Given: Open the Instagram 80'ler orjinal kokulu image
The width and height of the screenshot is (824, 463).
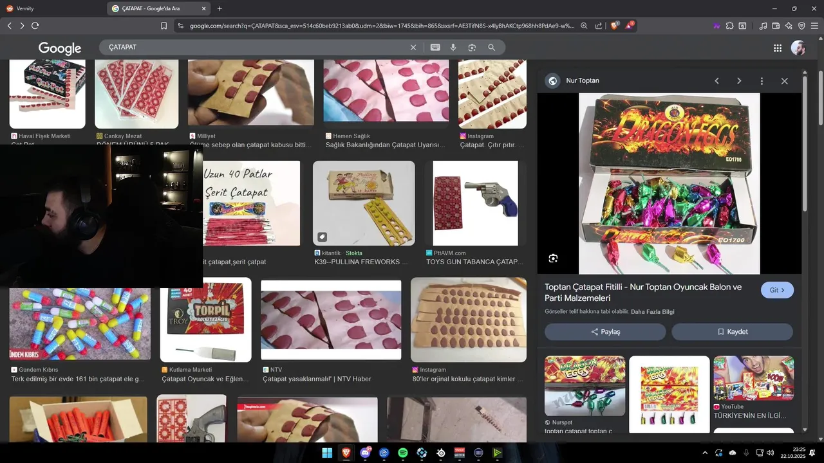Looking at the screenshot, I should click(x=469, y=320).
